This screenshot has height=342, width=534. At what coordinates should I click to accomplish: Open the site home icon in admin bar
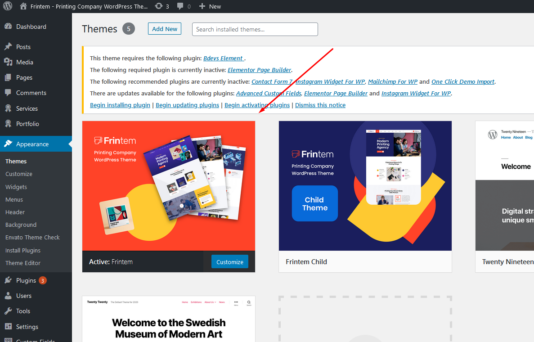(23, 6)
